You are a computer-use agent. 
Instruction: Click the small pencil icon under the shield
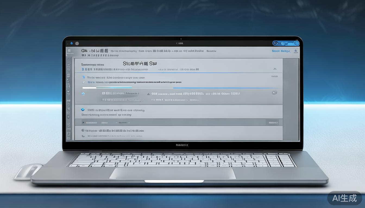pyautogui.click(x=84, y=82)
